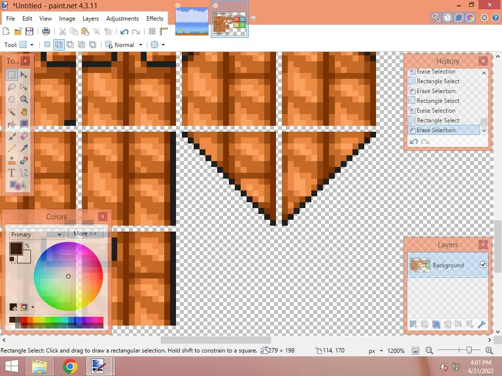Select the Move Selection tool
The width and height of the screenshot is (502, 376).
pyautogui.click(x=24, y=87)
